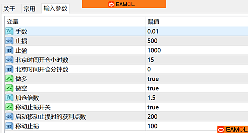The width and height of the screenshot is (248, 133).
Task: Edit the 手数 value 0.01
Action: tap(153, 32)
